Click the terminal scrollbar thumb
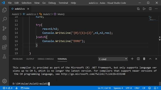This screenshot has width=161, height=90. tap(160, 84)
